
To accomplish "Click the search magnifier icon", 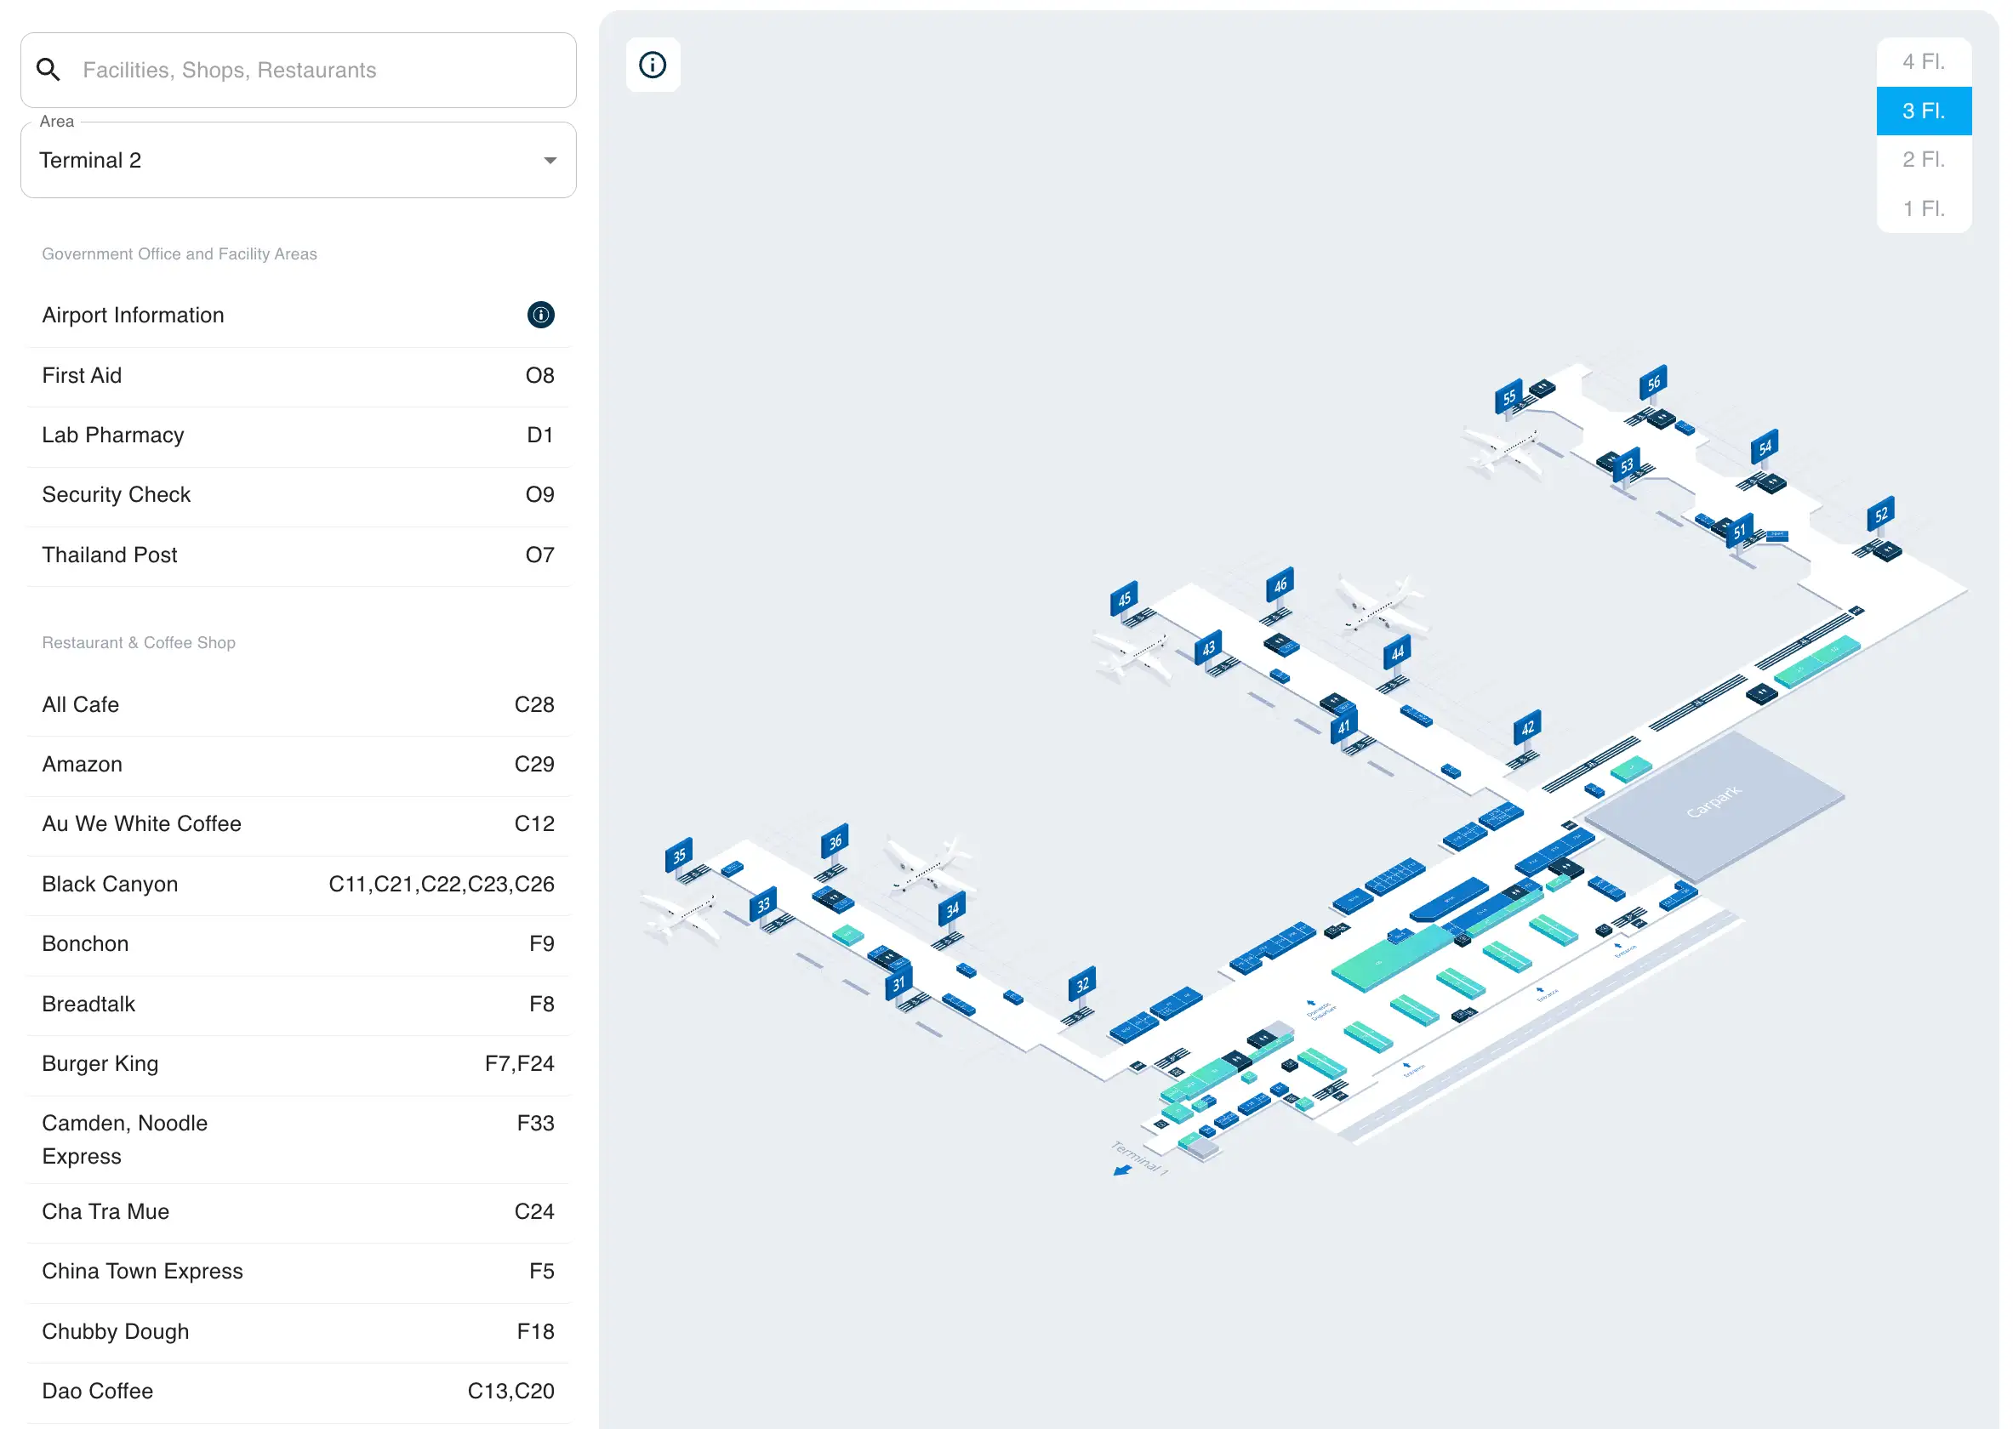I will (48, 70).
